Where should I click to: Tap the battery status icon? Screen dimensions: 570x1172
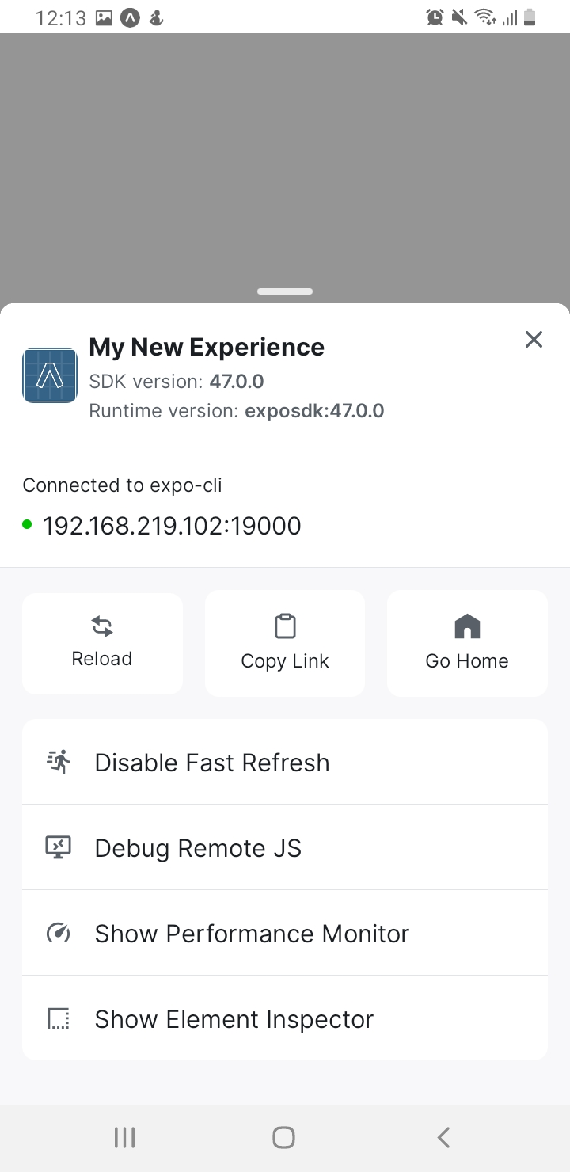pyautogui.click(x=530, y=17)
